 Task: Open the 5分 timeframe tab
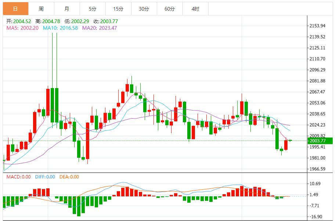93,9
